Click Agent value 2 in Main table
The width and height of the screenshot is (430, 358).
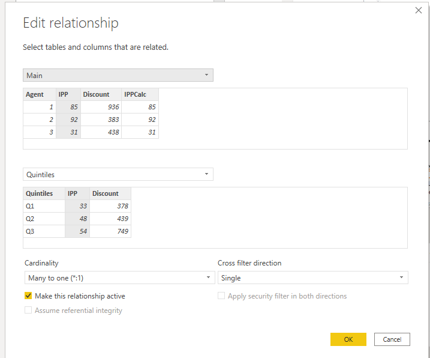pyautogui.click(x=40, y=120)
